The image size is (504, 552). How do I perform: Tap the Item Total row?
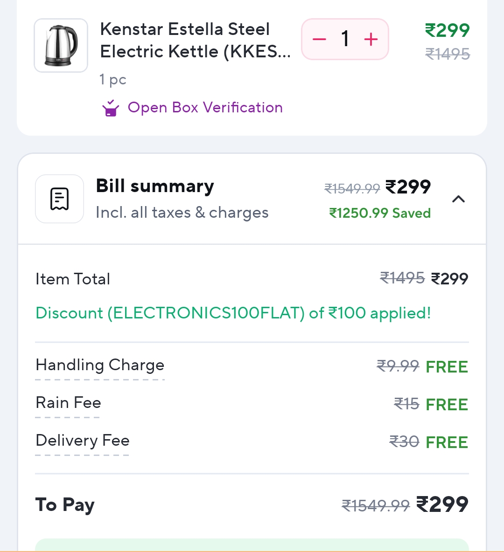(x=73, y=279)
